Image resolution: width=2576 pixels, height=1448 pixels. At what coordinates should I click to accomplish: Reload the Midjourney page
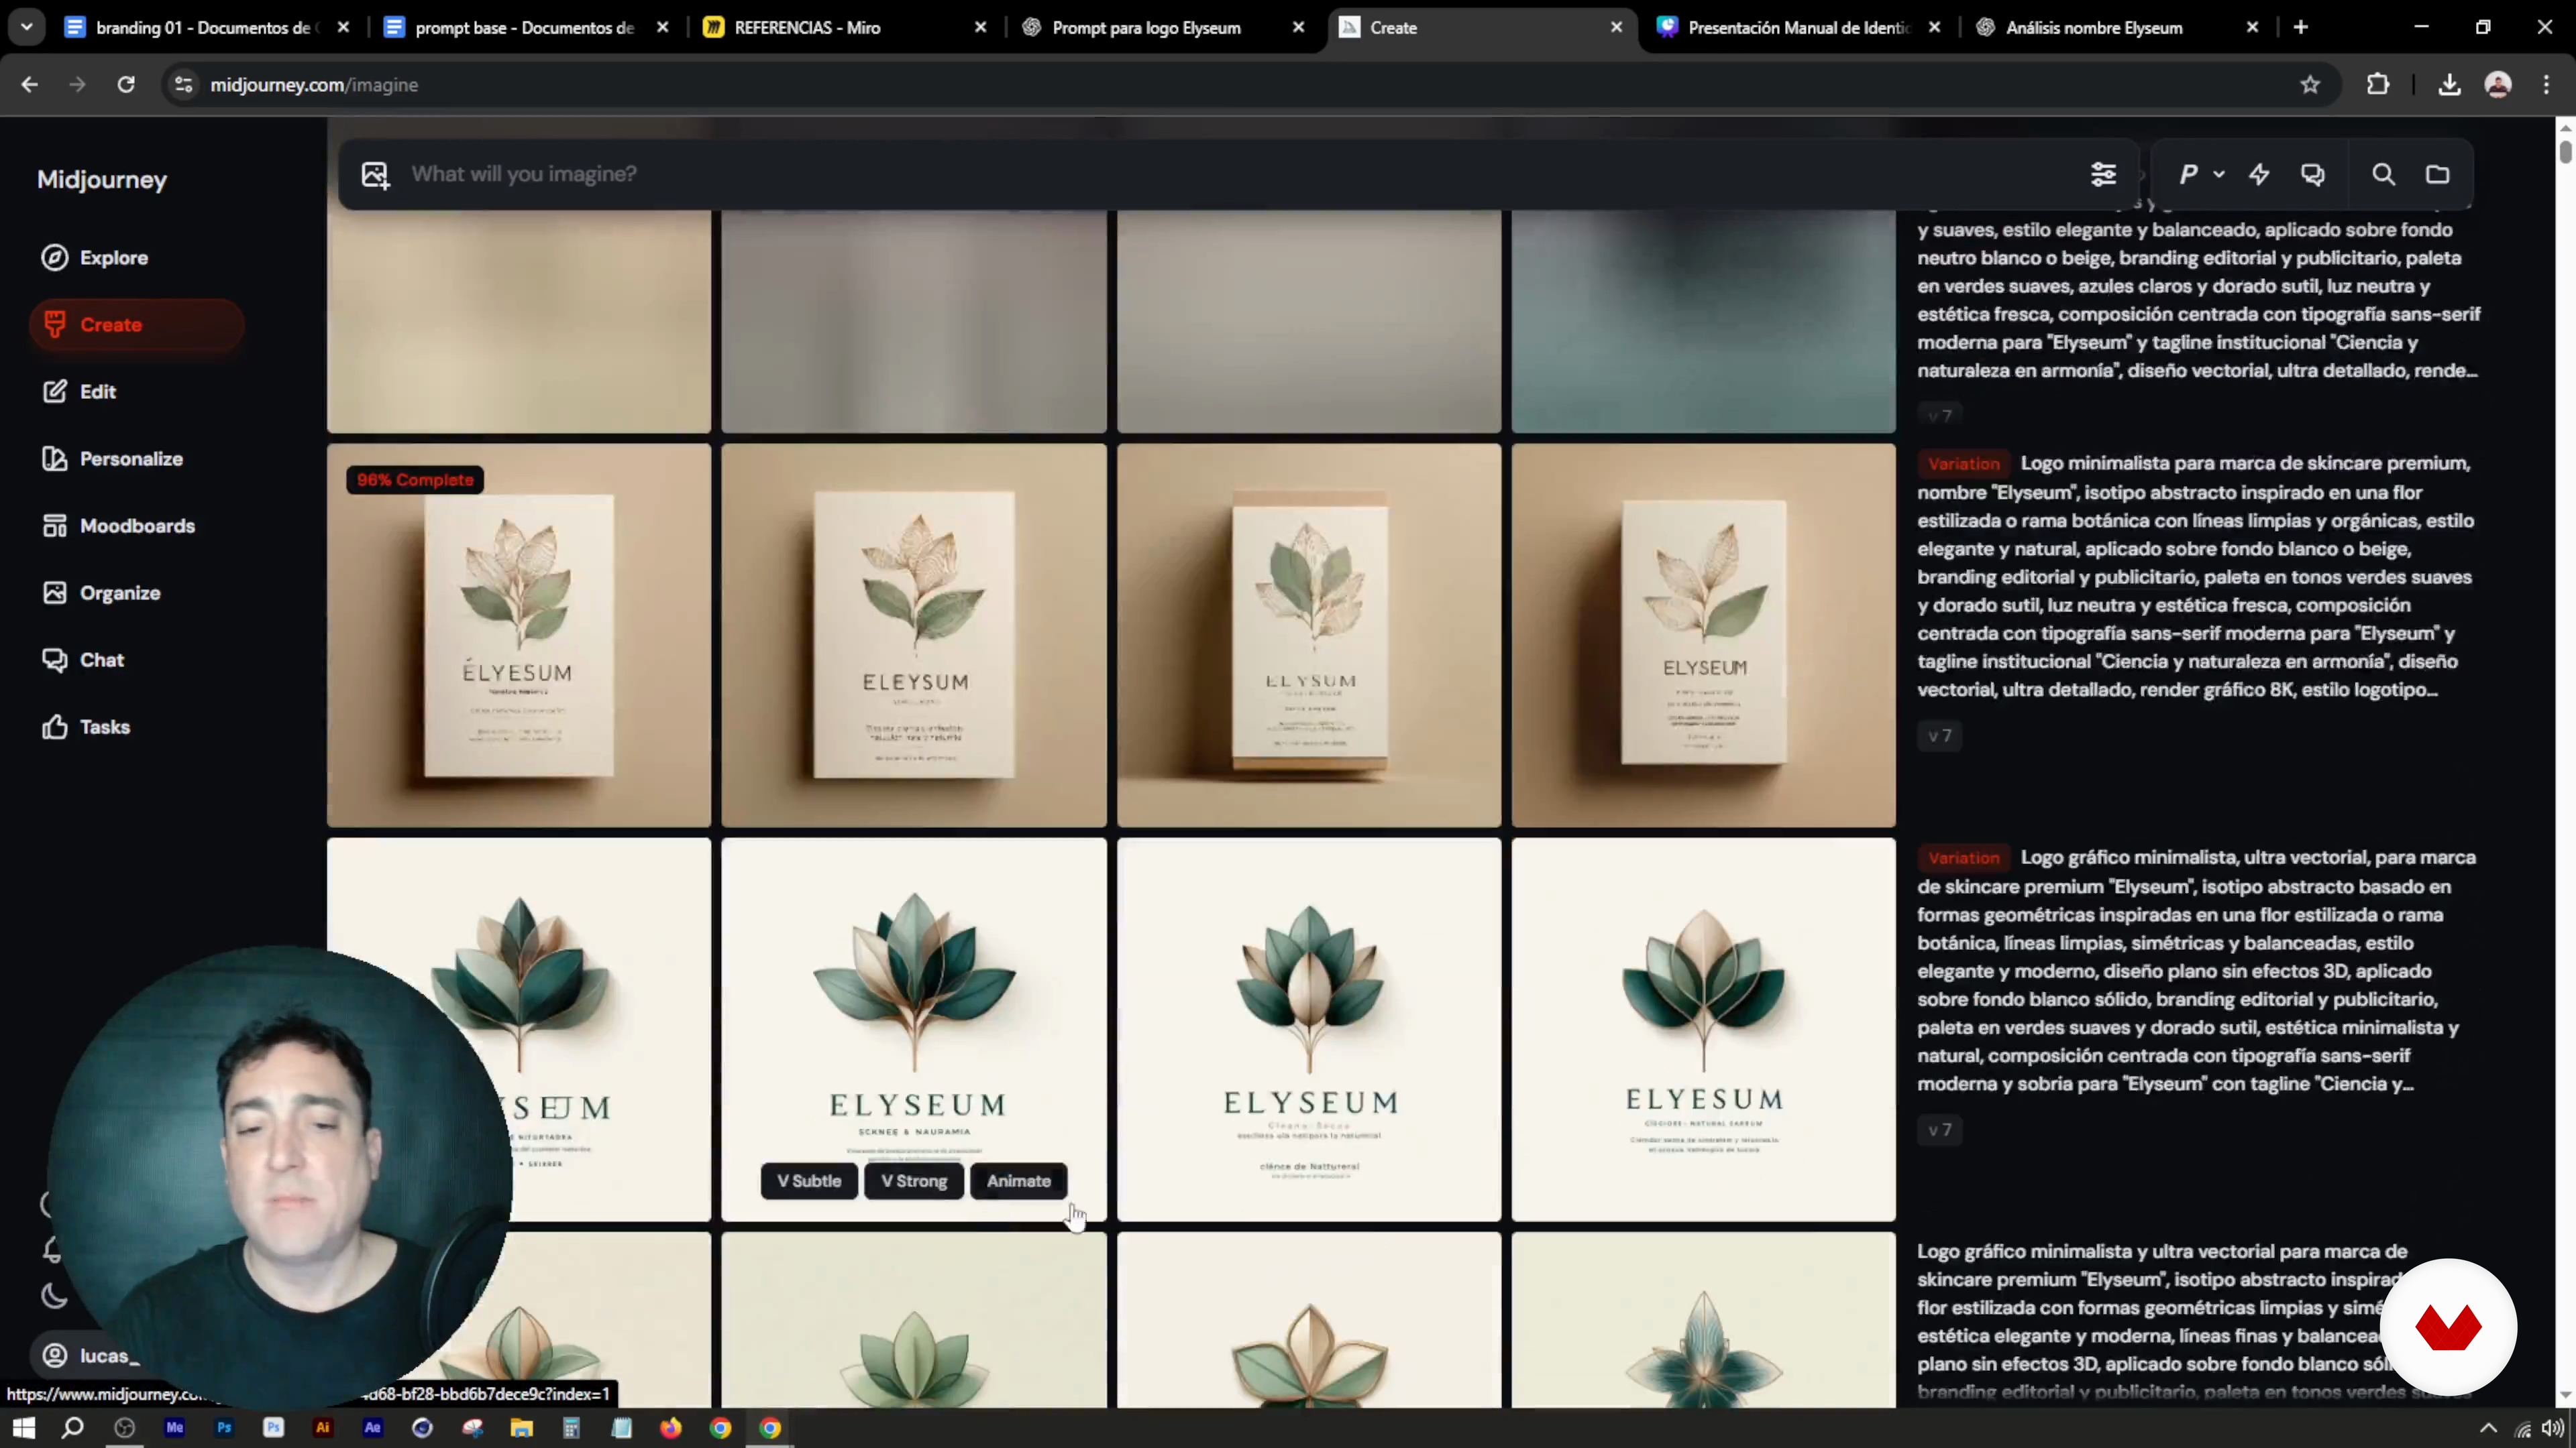[x=126, y=85]
